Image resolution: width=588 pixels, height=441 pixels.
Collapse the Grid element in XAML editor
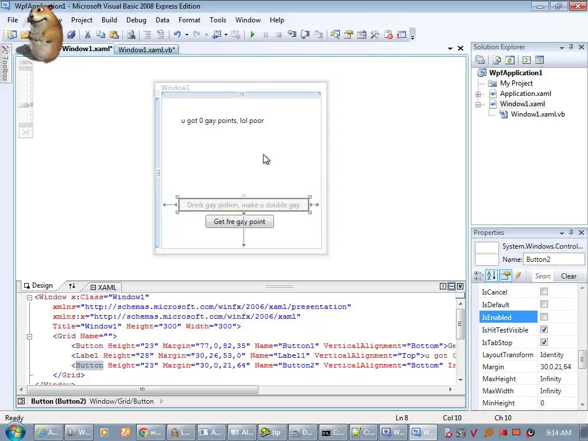30,336
